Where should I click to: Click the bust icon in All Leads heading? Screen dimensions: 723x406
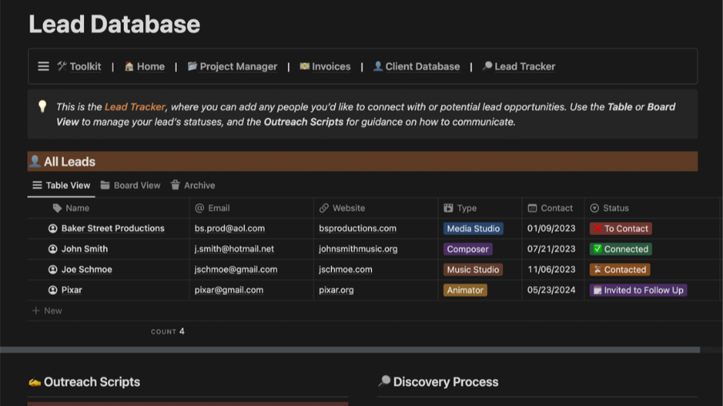(35, 161)
